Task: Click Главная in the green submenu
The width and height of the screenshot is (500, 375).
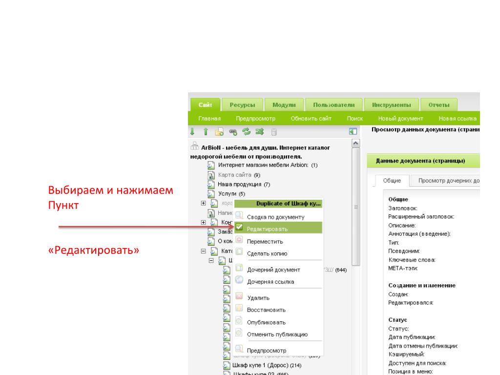Action: [209, 118]
